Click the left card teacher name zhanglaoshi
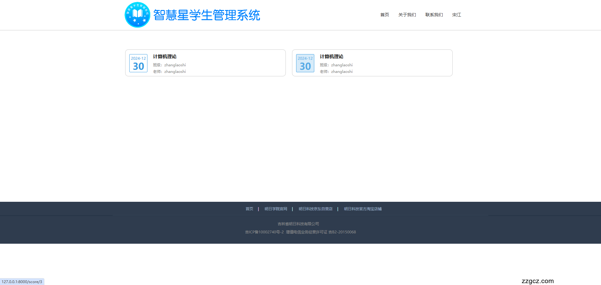This screenshot has width=601, height=285. (175, 71)
